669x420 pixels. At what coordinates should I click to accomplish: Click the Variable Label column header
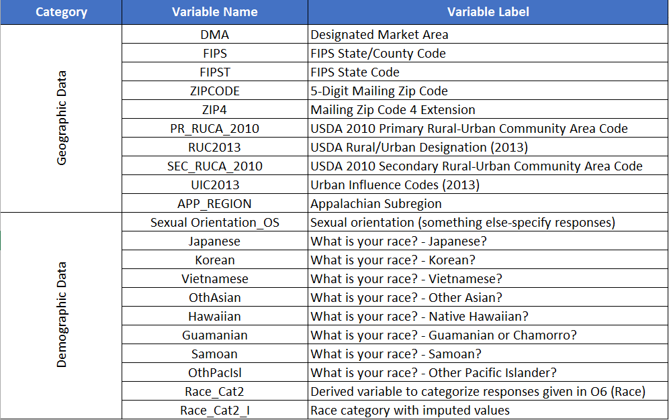click(x=488, y=12)
